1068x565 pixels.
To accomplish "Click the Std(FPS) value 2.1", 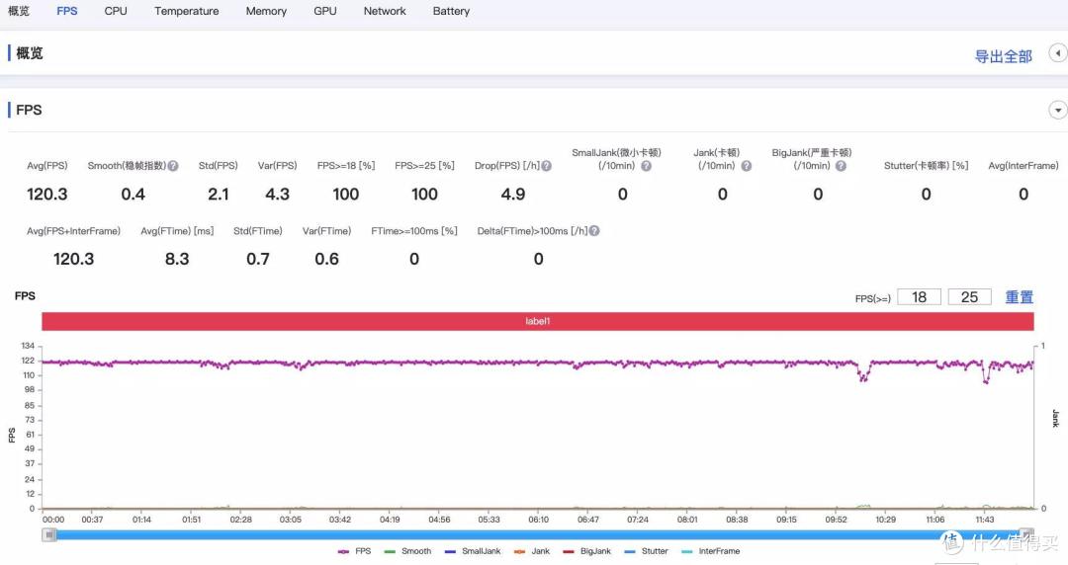I will (218, 194).
